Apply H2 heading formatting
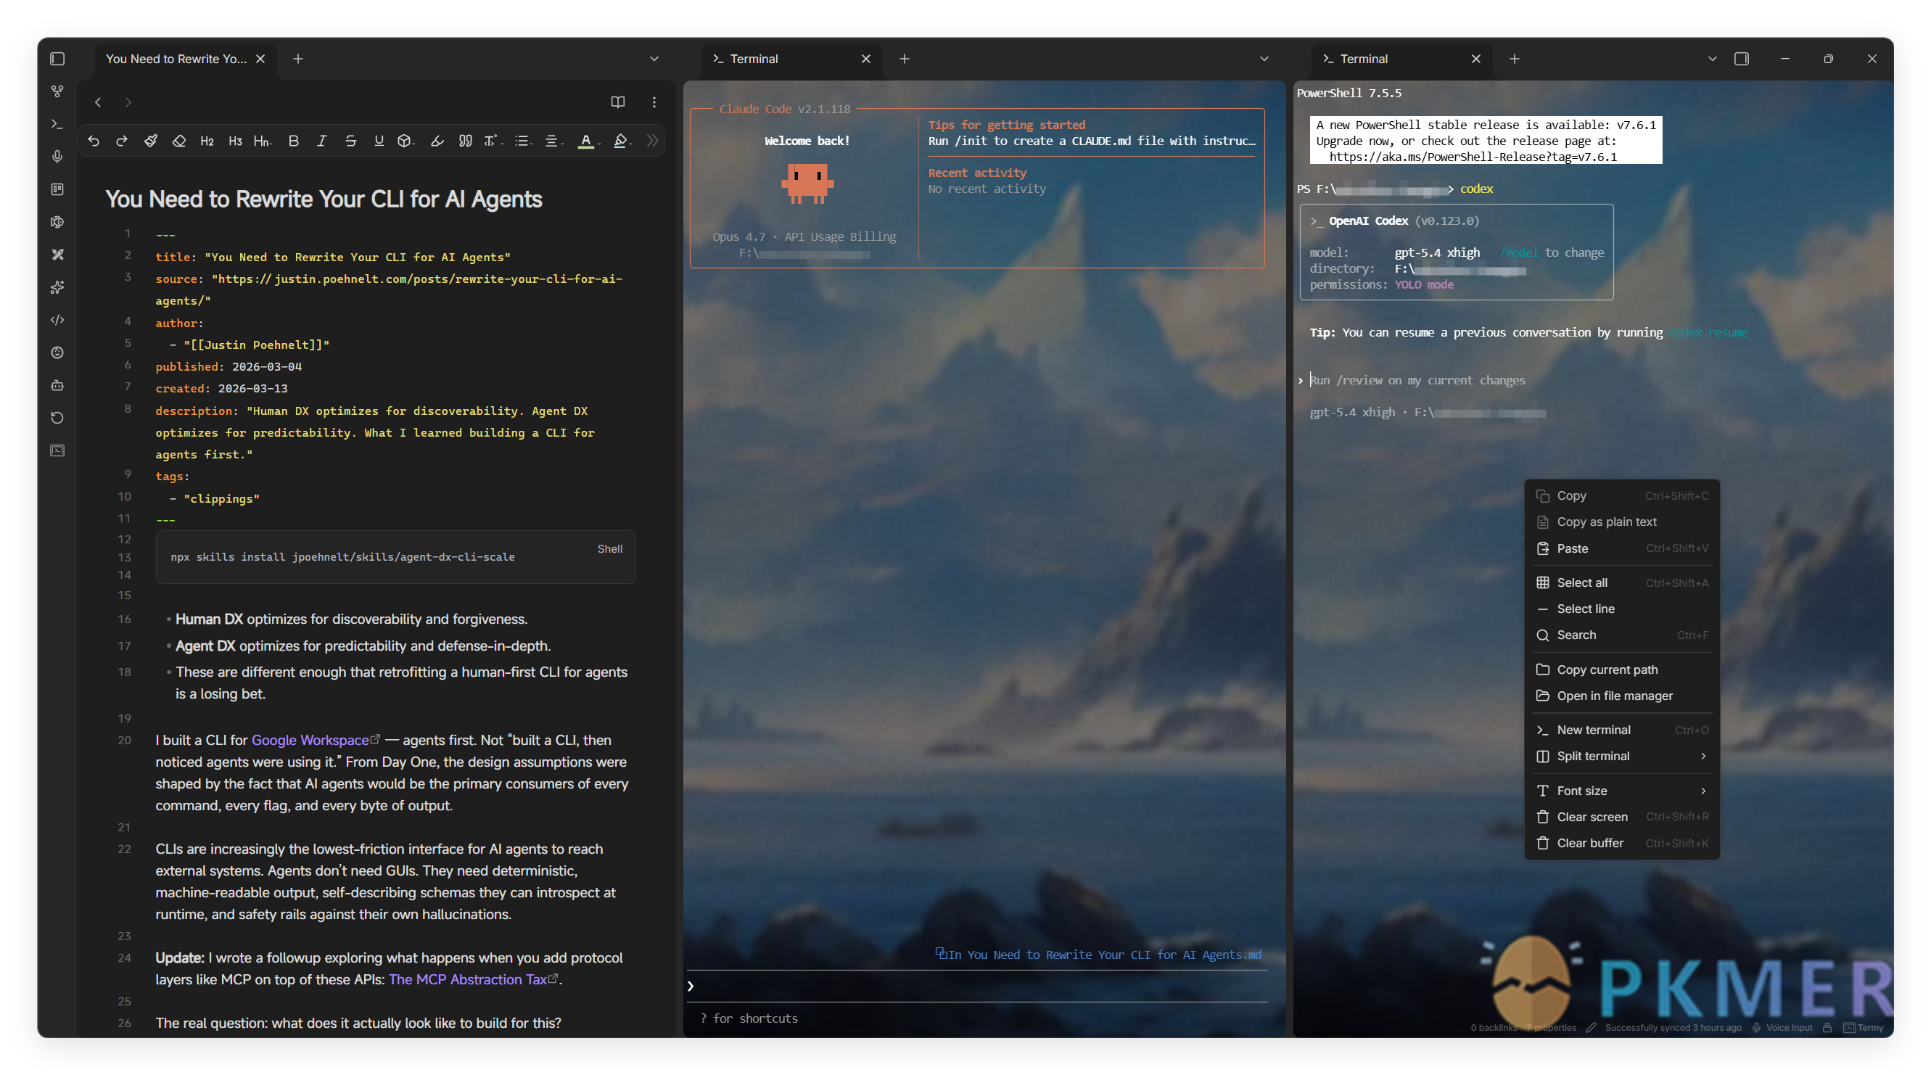Viewport: 1931px width, 1075px height. [207, 141]
